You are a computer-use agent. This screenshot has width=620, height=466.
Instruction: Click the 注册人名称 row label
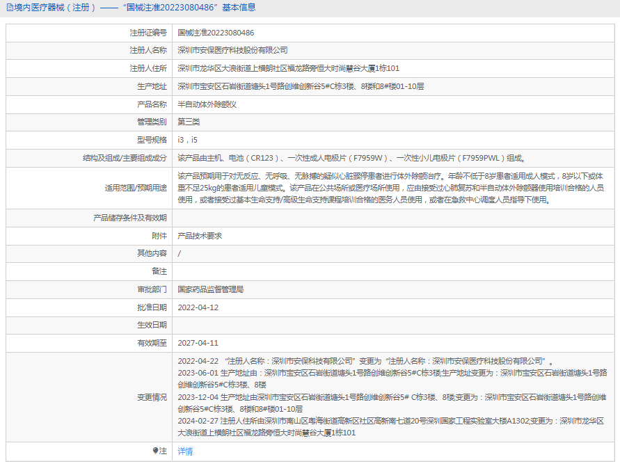(148, 50)
